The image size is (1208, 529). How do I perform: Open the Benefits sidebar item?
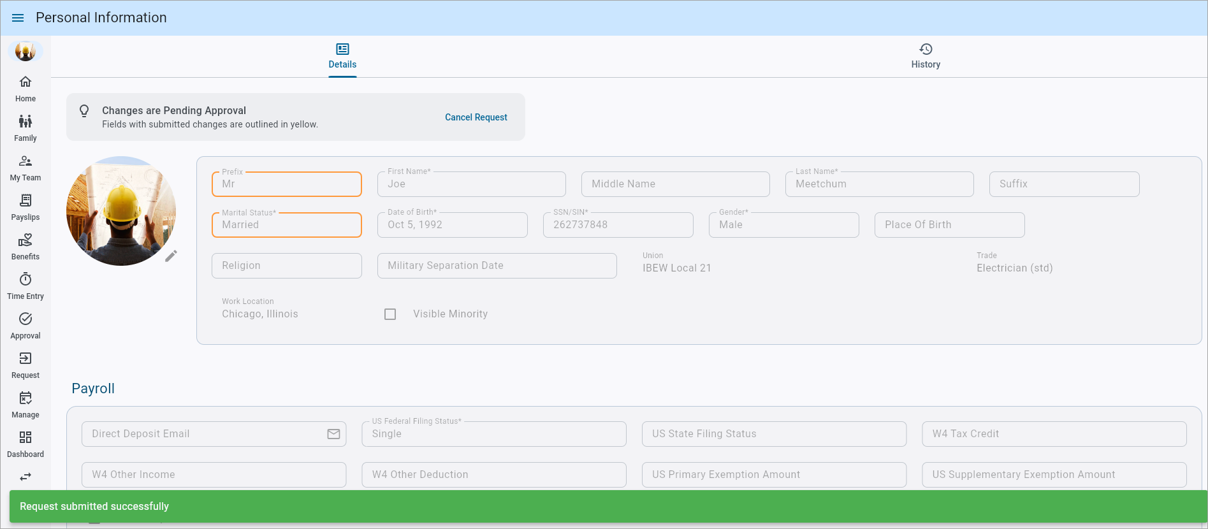click(x=25, y=247)
